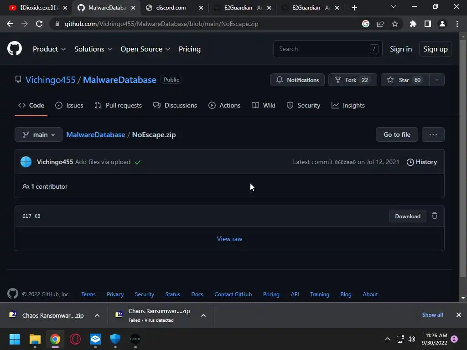
Task: Open the volume control in system tray
Action: click(x=411, y=339)
